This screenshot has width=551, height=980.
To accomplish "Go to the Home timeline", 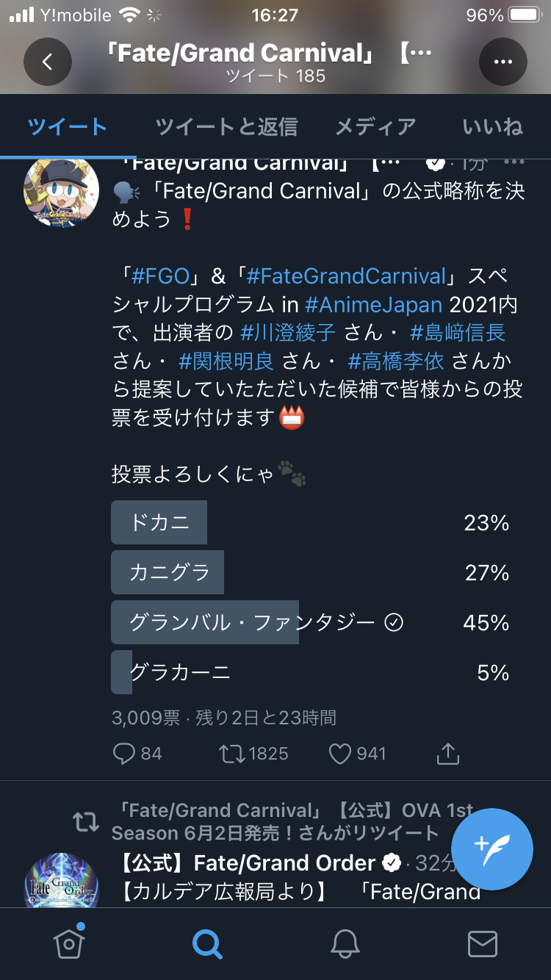I will (x=68, y=943).
